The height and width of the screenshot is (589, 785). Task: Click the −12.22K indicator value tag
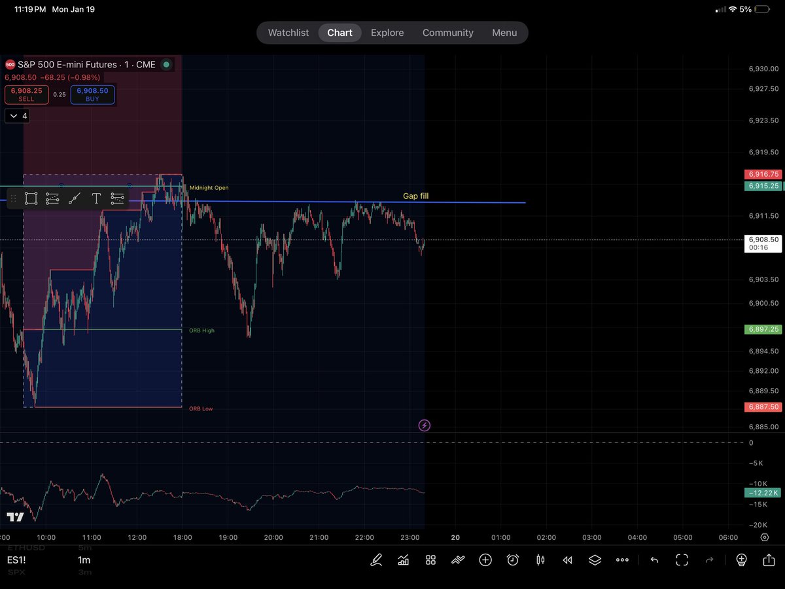click(763, 492)
